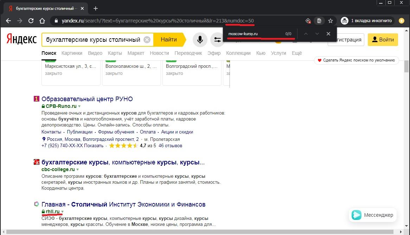
Task: Click the scroll-down arrow of the vertical scrollbar
Action: pyautogui.click(x=406, y=226)
